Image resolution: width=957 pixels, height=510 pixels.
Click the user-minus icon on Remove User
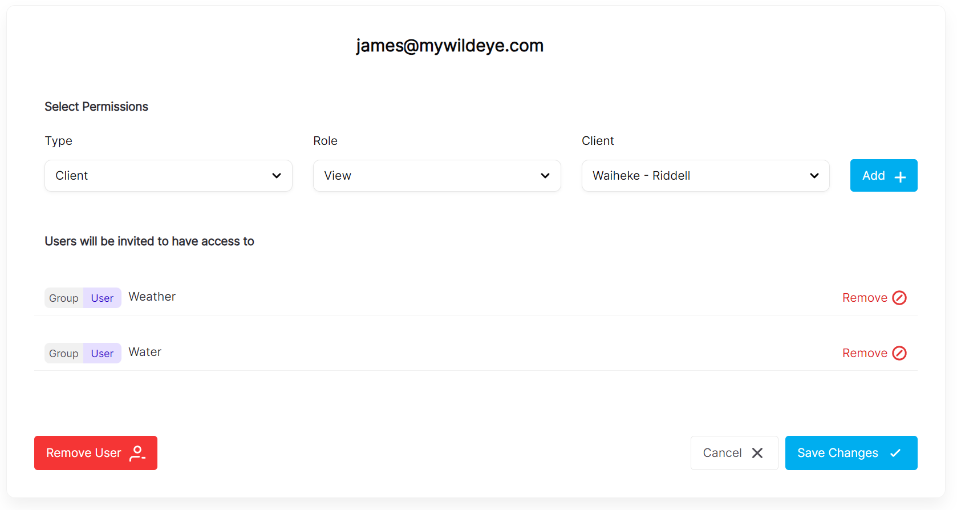pos(137,454)
